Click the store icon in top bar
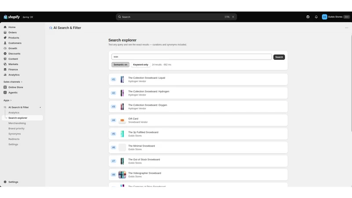The image size is (352, 198). pos(308,17)
